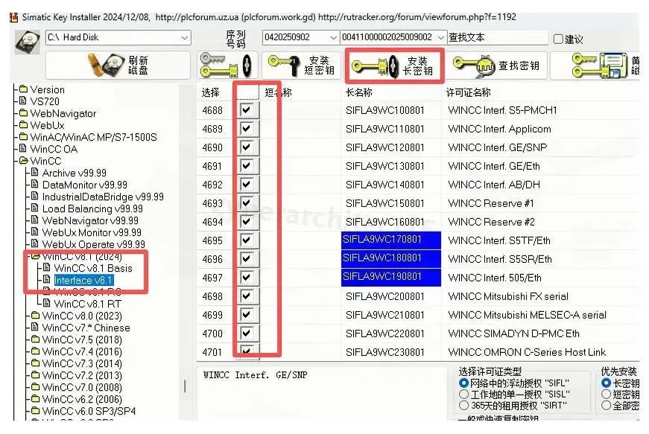Click the 长名称 column header
Screen dimensions: 649x434
coord(359,92)
